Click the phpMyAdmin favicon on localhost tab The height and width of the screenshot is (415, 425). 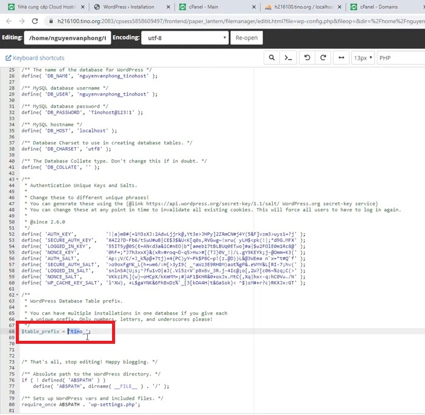(268, 7)
